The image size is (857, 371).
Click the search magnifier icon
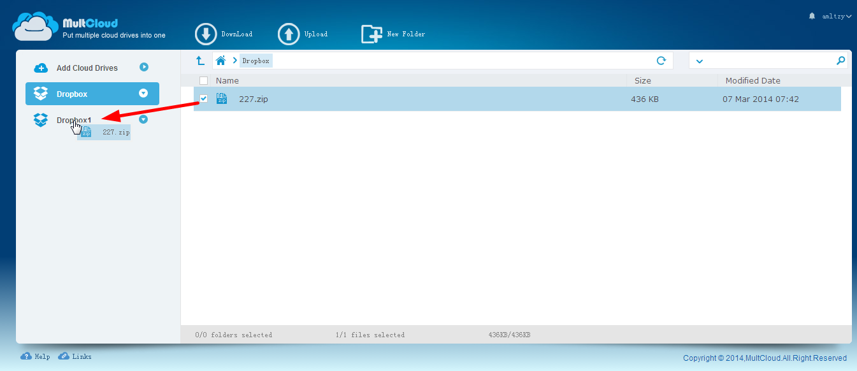point(841,61)
